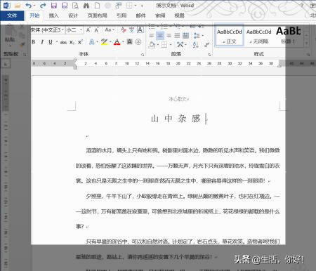The height and width of the screenshot is (271, 316).
Task: Click the Print Preview icon
Action: [x=75, y=6]
